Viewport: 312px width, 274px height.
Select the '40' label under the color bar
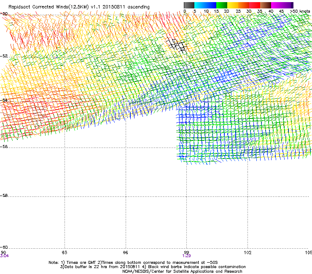click(271, 11)
